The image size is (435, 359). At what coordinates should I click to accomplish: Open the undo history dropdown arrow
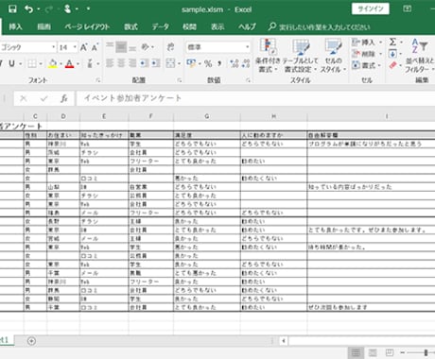(x=39, y=9)
